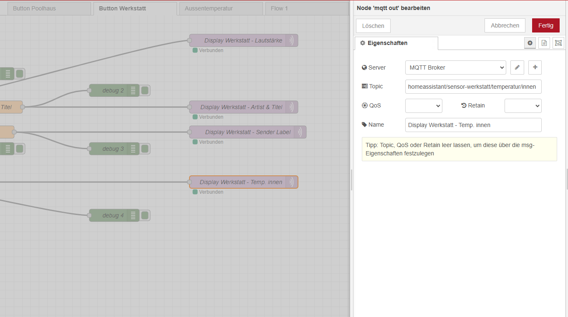This screenshot has height=317, width=568.
Task: Open the Server dropdown MQTT Broker
Action: (456, 67)
